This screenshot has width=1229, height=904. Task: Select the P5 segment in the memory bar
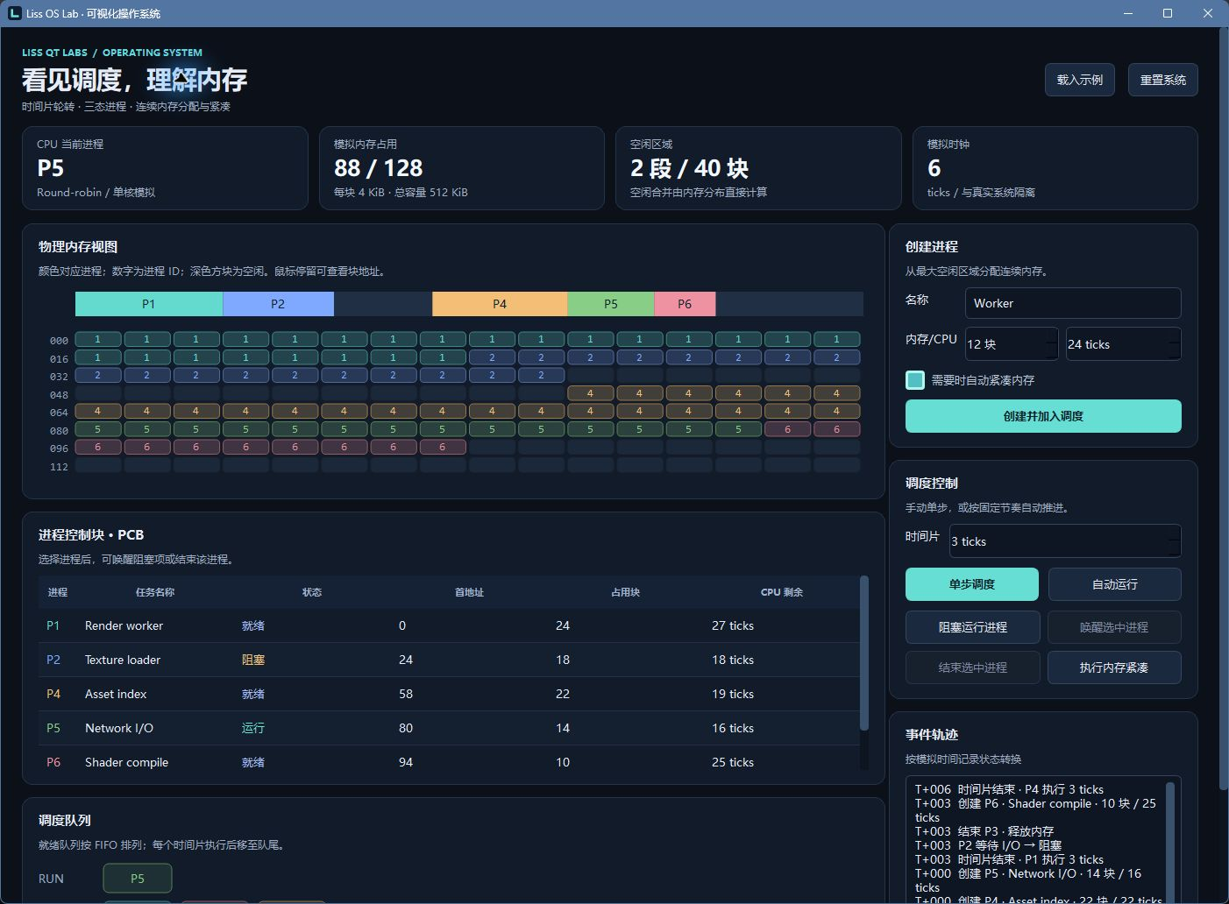[x=611, y=304]
